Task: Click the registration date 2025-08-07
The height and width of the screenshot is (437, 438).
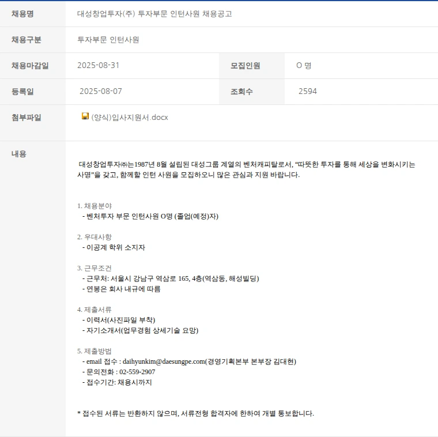Action: point(101,91)
